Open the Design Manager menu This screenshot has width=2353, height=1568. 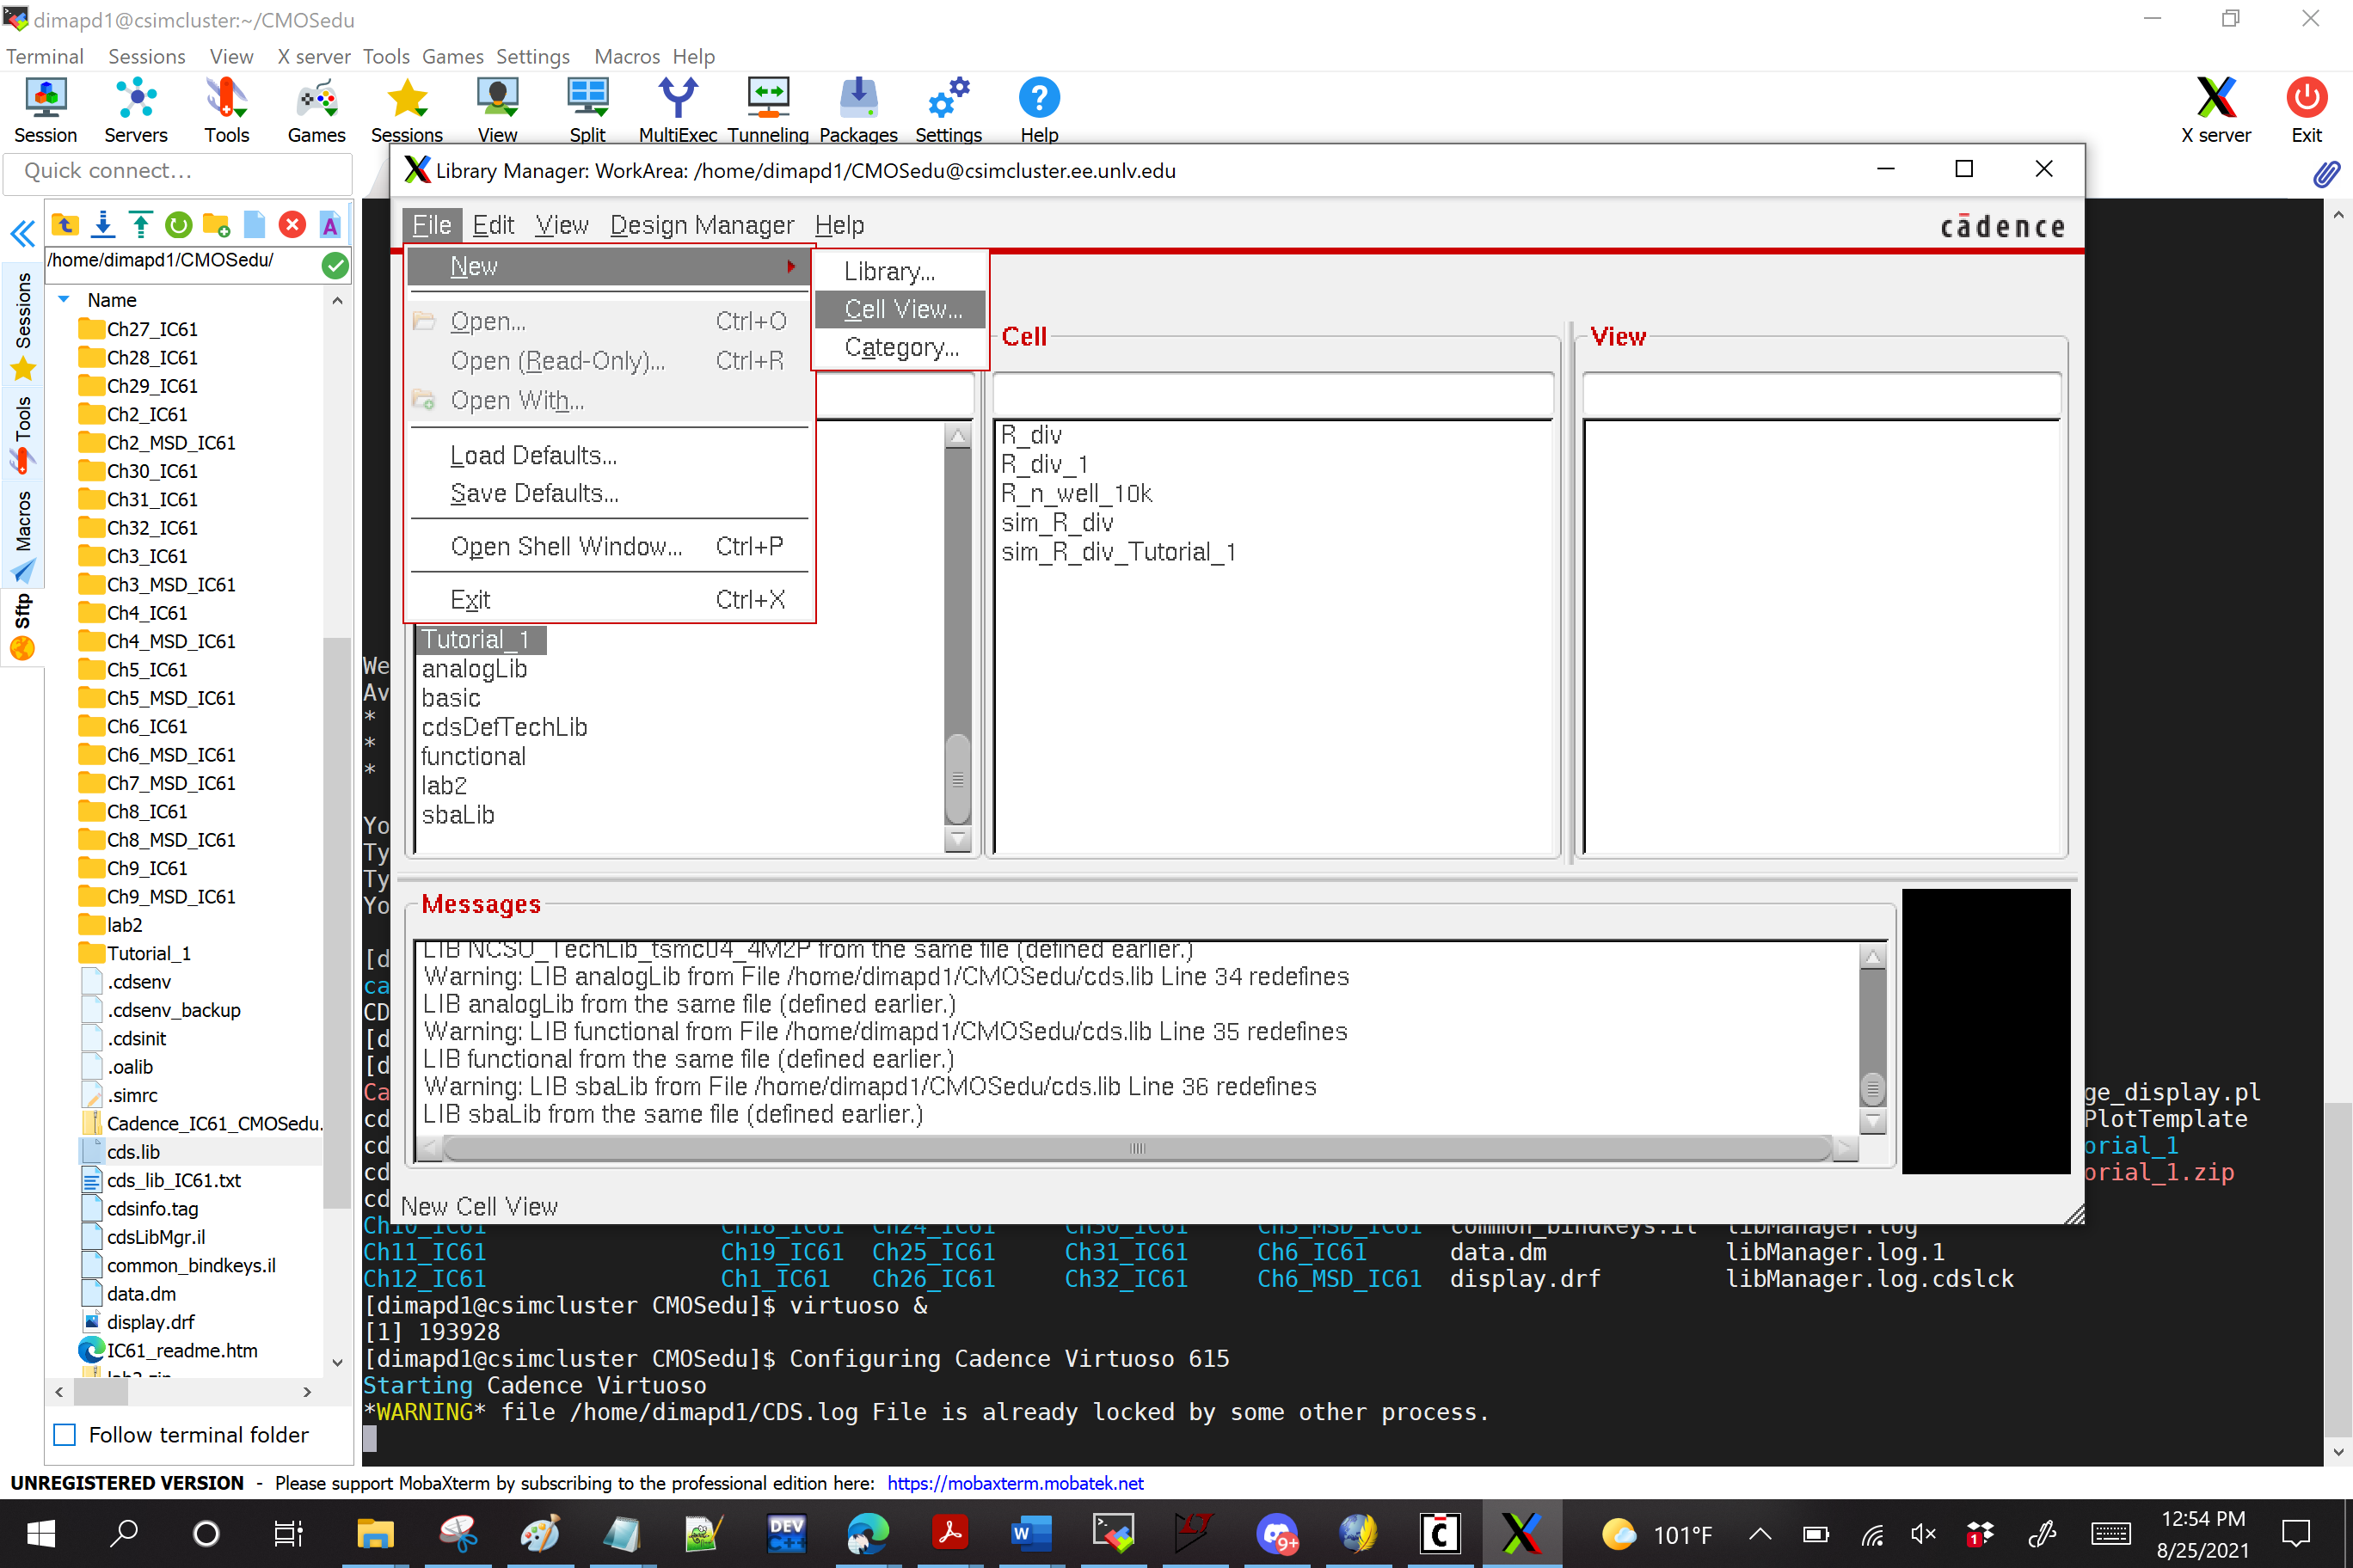click(x=701, y=225)
